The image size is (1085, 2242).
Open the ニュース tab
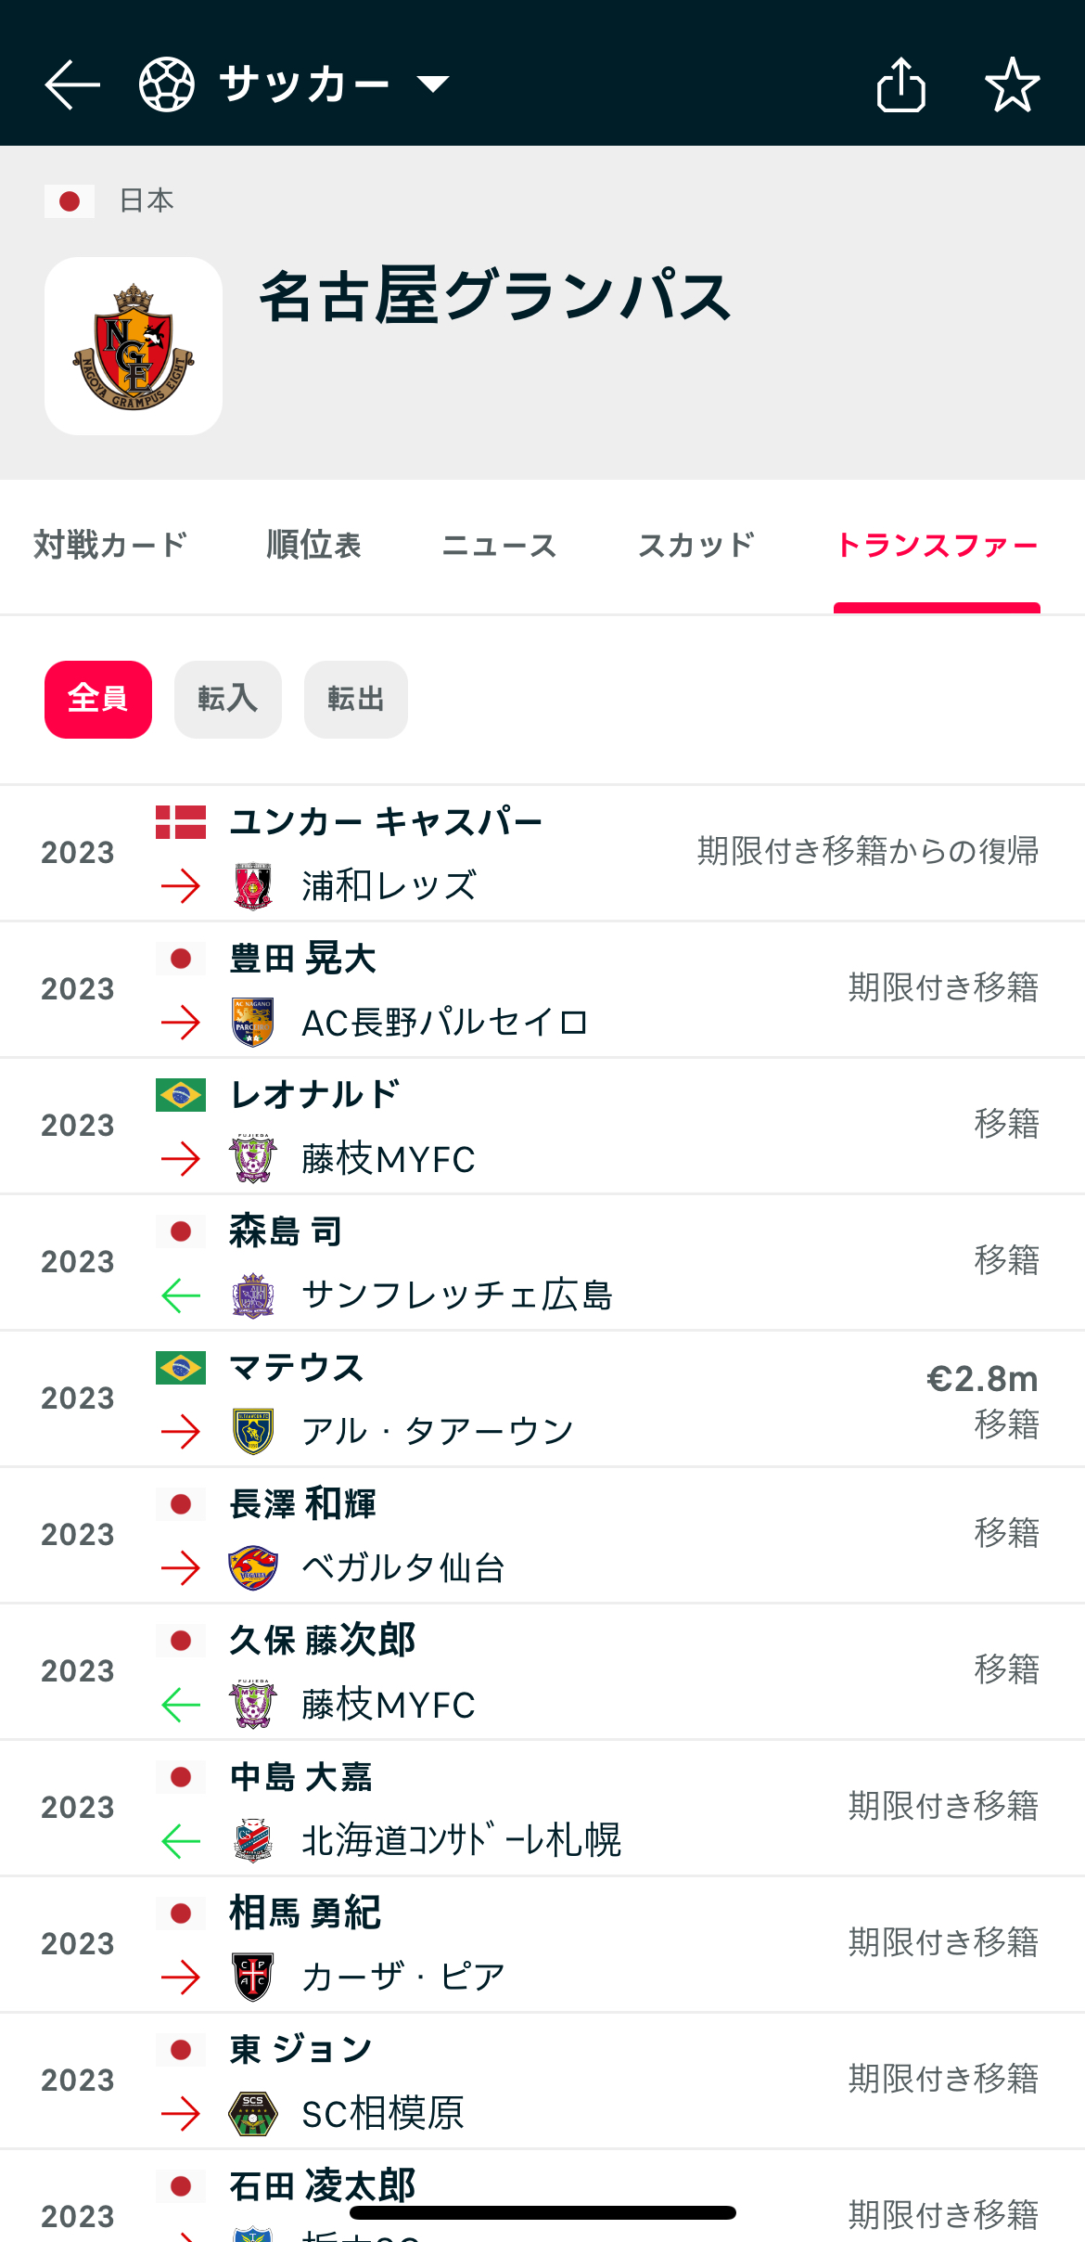[x=499, y=546]
